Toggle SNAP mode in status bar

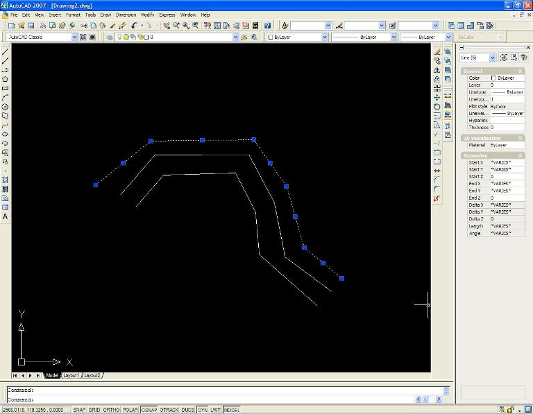[79, 410]
